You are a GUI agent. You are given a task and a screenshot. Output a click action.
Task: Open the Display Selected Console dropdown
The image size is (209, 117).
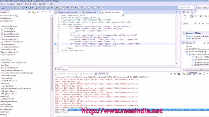point(207,74)
